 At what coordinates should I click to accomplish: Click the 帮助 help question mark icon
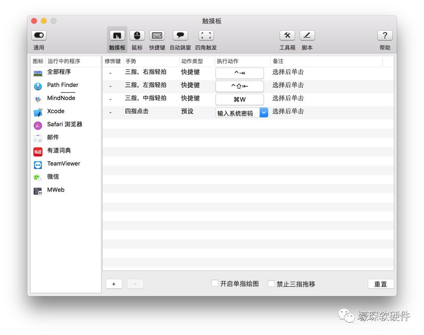385,36
